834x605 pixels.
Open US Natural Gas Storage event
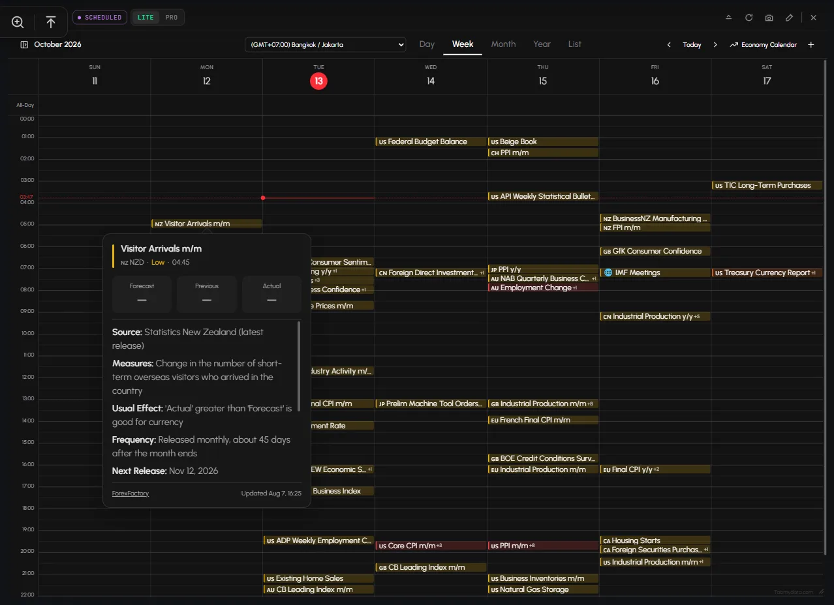(543, 589)
